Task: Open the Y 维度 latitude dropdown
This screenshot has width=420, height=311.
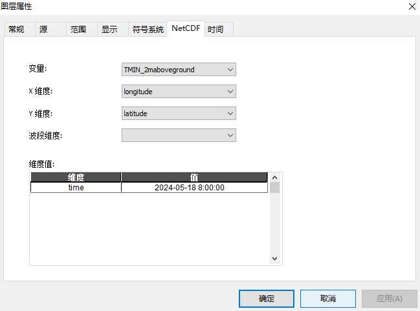Action: (x=179, y=114)
